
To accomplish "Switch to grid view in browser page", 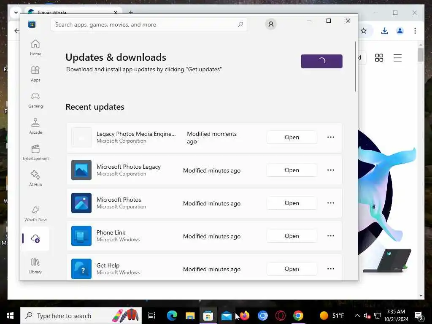I will click(379, 57).
